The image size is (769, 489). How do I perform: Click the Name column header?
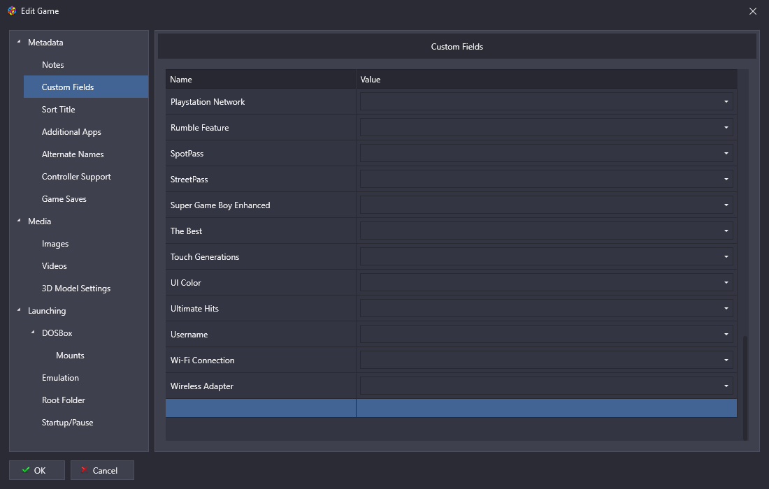click(x=261, y=80)
